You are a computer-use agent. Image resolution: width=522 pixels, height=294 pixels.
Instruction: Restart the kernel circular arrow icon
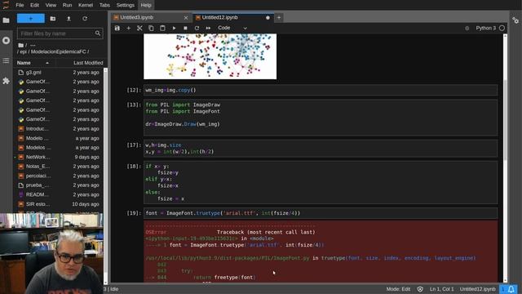(197, 28)
